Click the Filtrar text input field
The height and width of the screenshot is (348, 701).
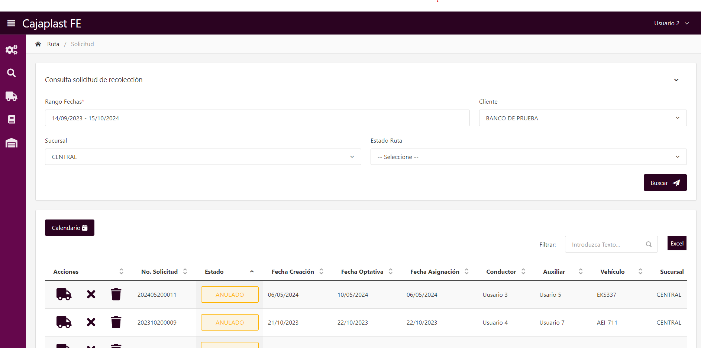(x=606, y=244)
